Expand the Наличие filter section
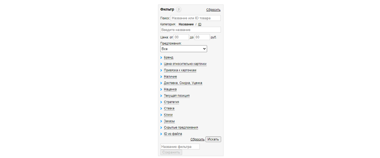The height and width of the screenshot is (158, 380). (x=170, y=76)
